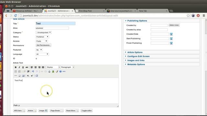Justify the article text fully
This screenshot has width=207, height=116.
(x=43, y=67)
